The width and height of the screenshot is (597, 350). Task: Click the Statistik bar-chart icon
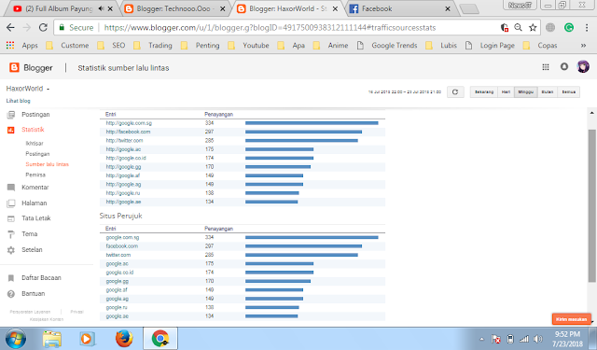[x=11, y=130]
